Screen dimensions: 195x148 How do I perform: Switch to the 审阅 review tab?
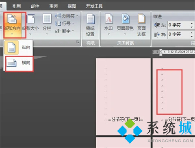click(x=53, y=6)
